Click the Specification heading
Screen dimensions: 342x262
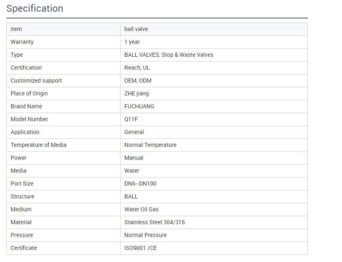35,8
